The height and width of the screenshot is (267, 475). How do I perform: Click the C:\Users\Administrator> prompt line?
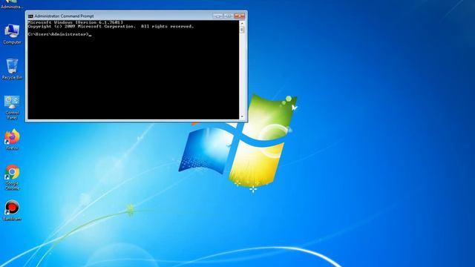coord(59,35)
